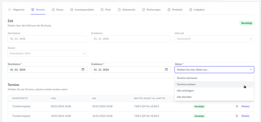Choose 'Termine stornieren' from action list
The width and height of the screenshot is (261, 122).
[x=187, y=78]
